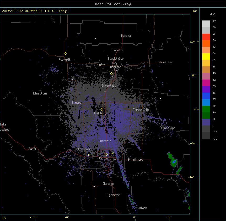Viewport: 226px width, 221px height.
Task: Click the Vulcan label
Action: (142, 208)
